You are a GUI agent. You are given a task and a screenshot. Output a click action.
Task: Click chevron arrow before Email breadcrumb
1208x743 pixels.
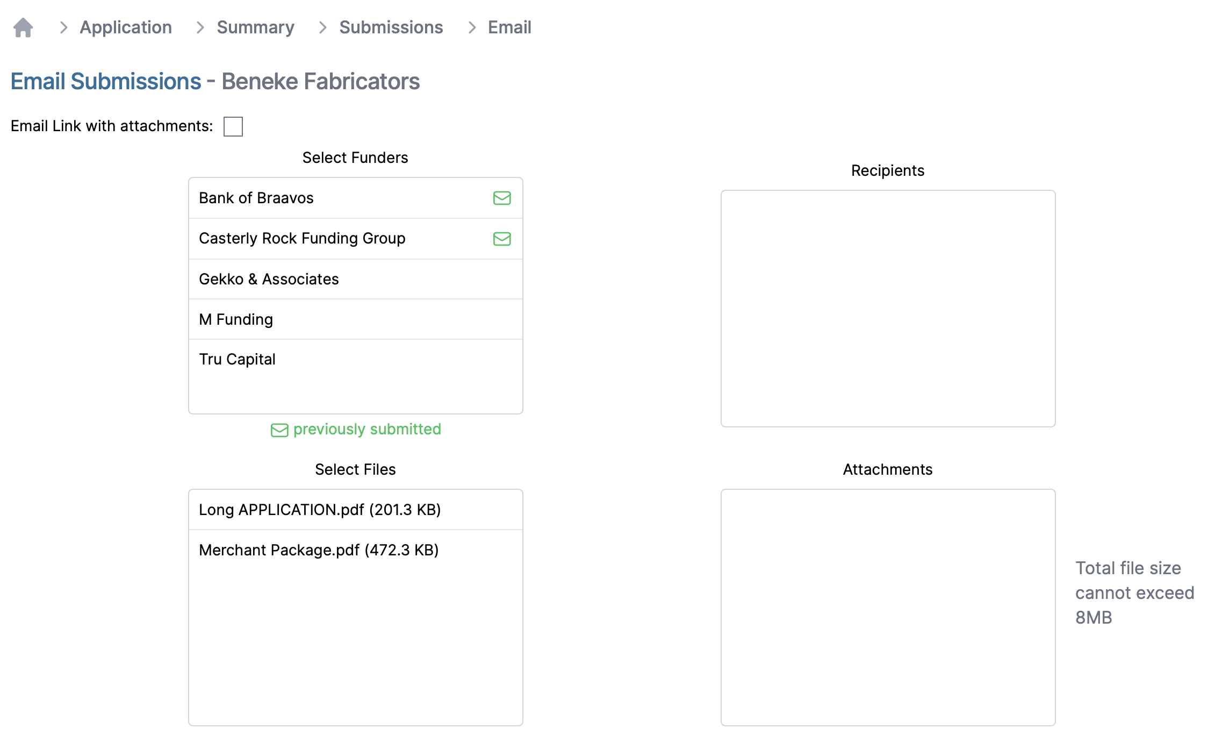click(472, 27)
